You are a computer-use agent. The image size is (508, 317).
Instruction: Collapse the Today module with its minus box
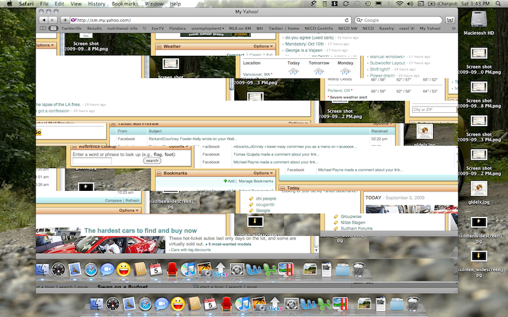pos(282,188)
